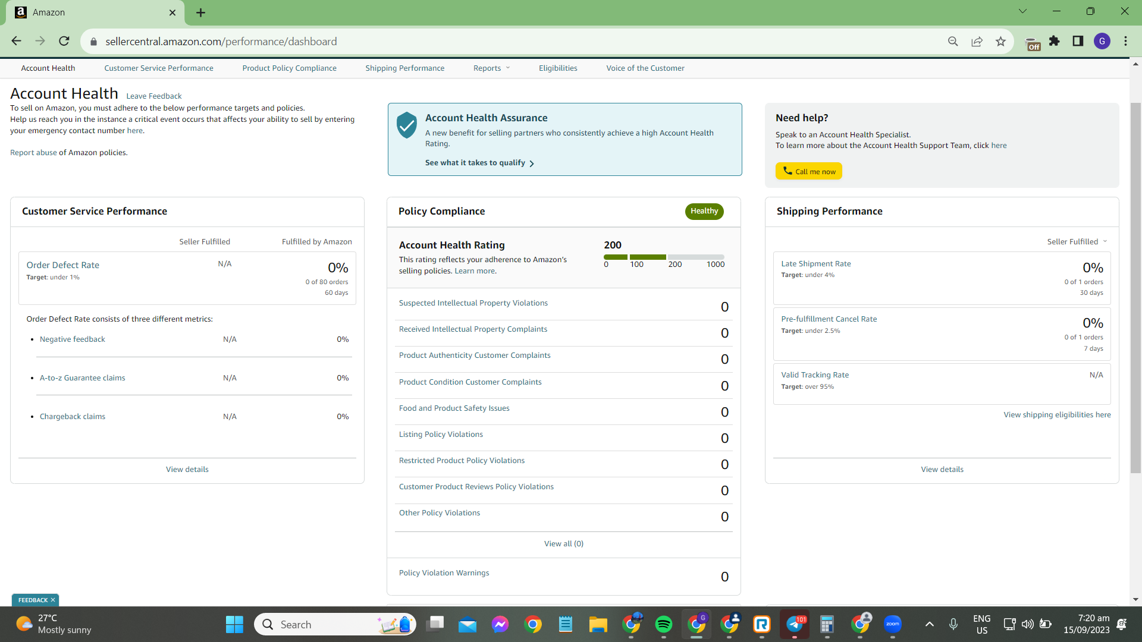
Task: View details under Shipping Performance
Action: pyautogui.click(x=942, y=470)
